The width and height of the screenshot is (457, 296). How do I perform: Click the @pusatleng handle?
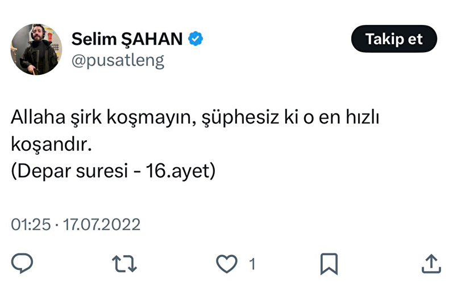118,60
